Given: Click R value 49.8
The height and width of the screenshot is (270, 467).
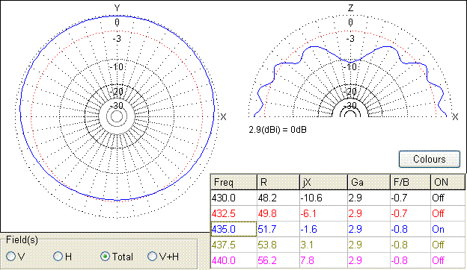Looking at the screenshot, I should click(x=278, y=213).
